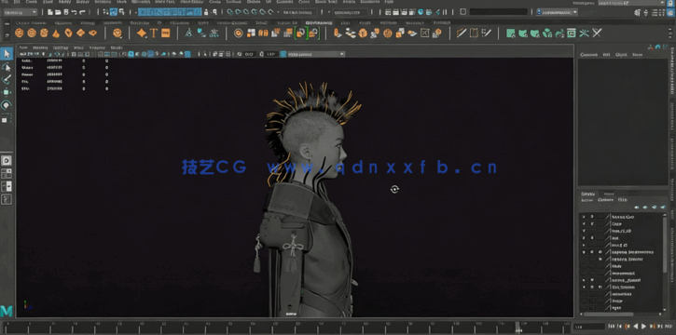Viewport: 676px width, 335px height.
Task: Toggle the select-by-hierarchy mode button
Action: [105, 12]
